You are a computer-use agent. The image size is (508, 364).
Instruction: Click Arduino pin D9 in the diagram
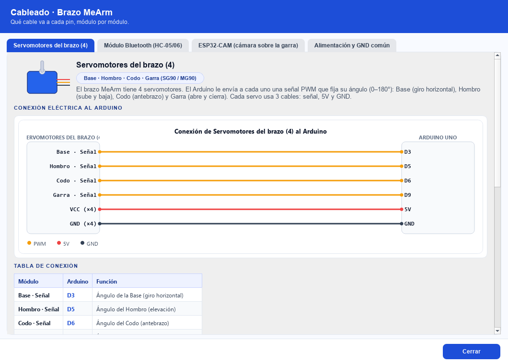point(407,195)
